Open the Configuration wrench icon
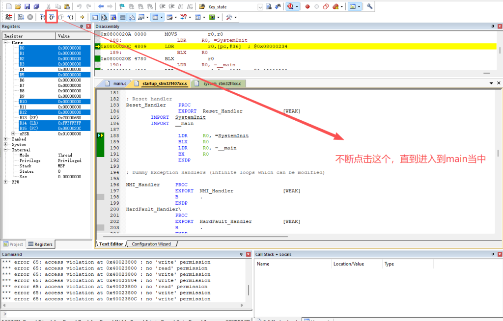This screenshot has height=321, width=503. pos(369,6)
